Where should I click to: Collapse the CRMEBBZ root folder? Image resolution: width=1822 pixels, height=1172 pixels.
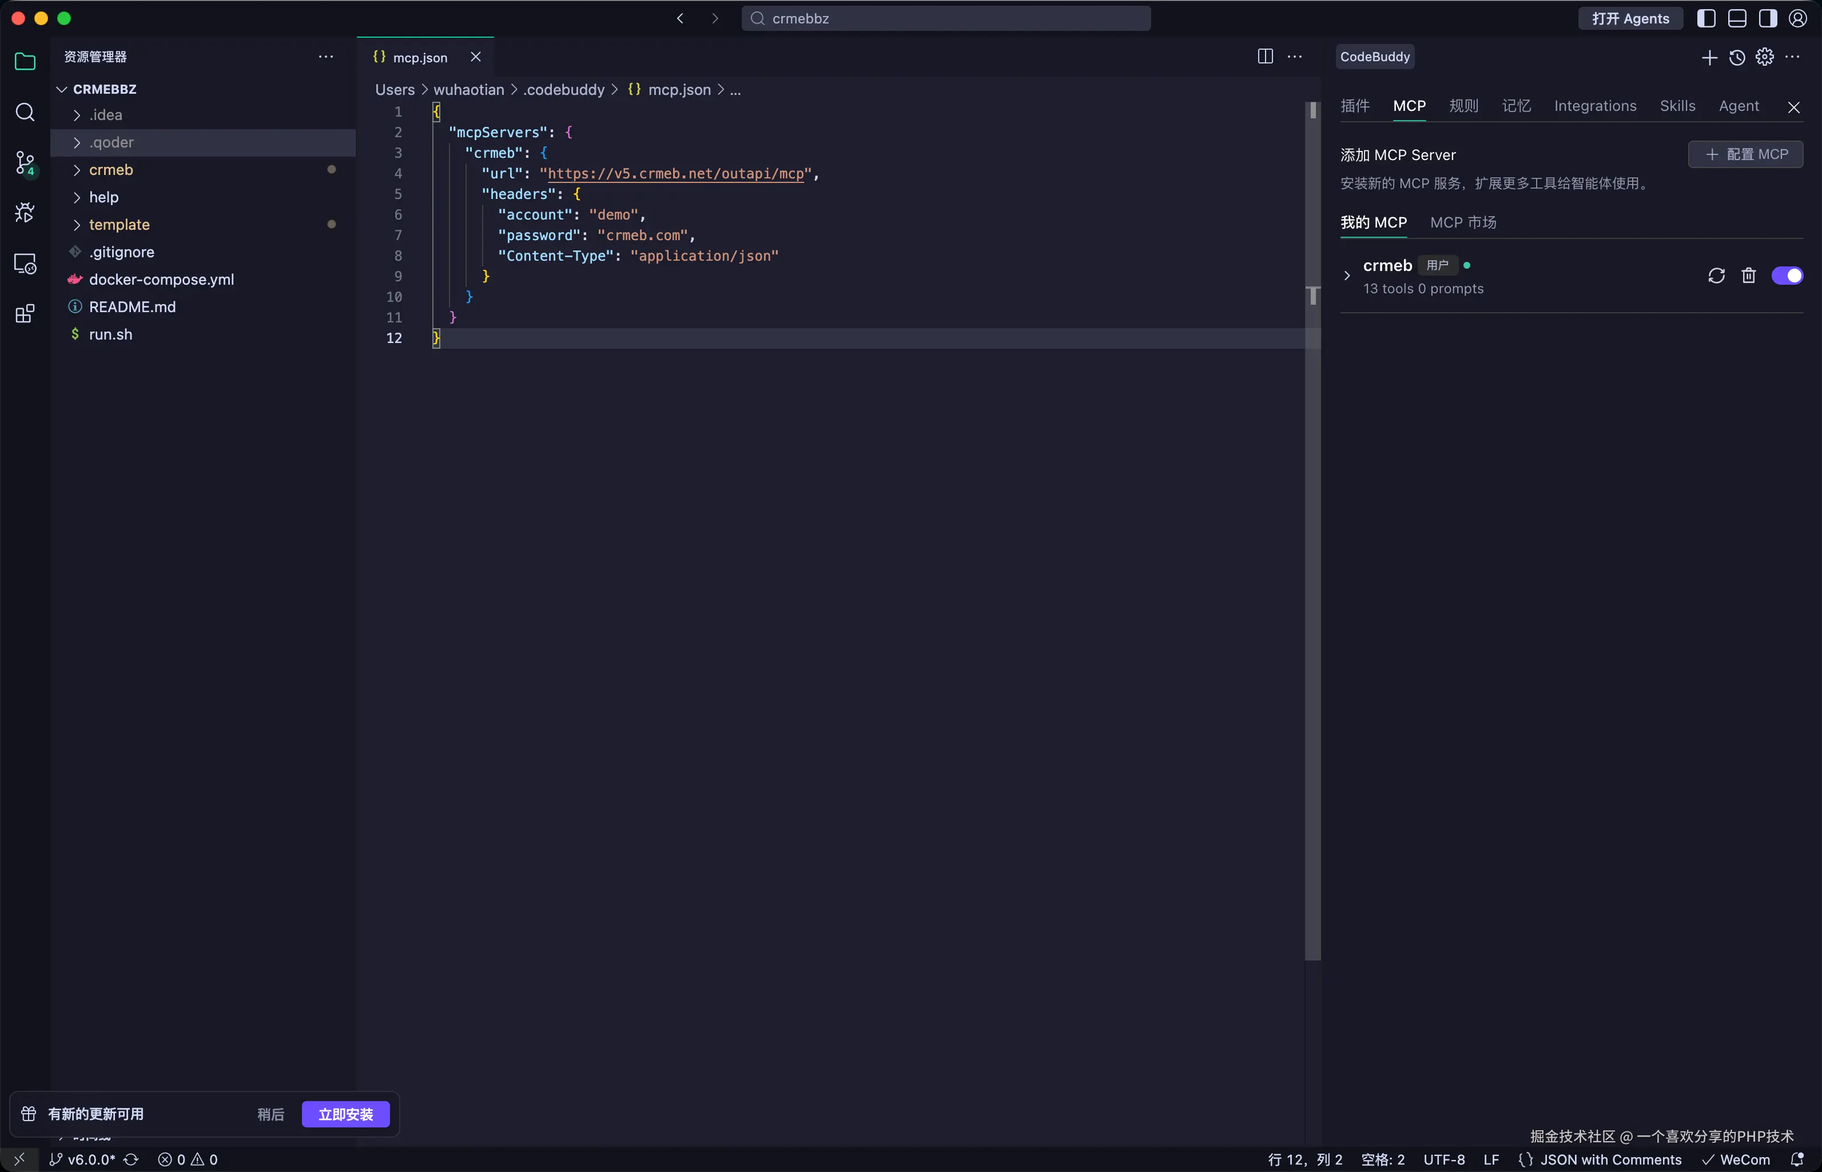click(x=62, y=89)
